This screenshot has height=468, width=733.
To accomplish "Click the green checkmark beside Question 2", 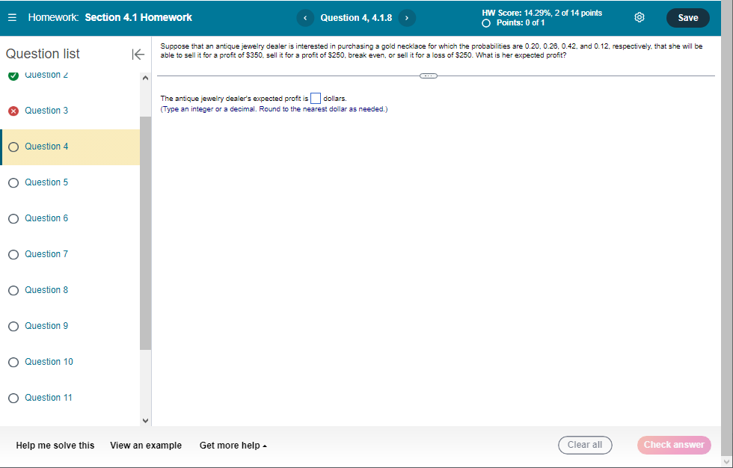I will (13, 74).
